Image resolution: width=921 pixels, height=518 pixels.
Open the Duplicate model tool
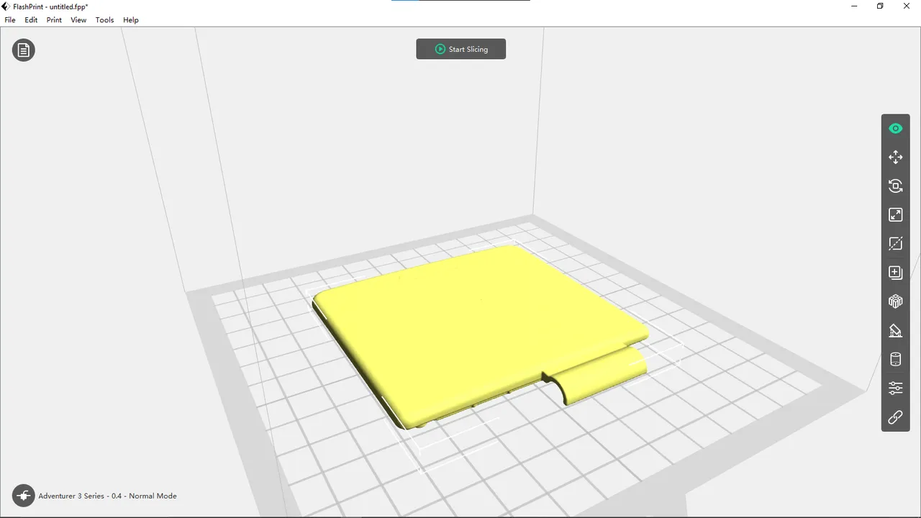point(895,272)
